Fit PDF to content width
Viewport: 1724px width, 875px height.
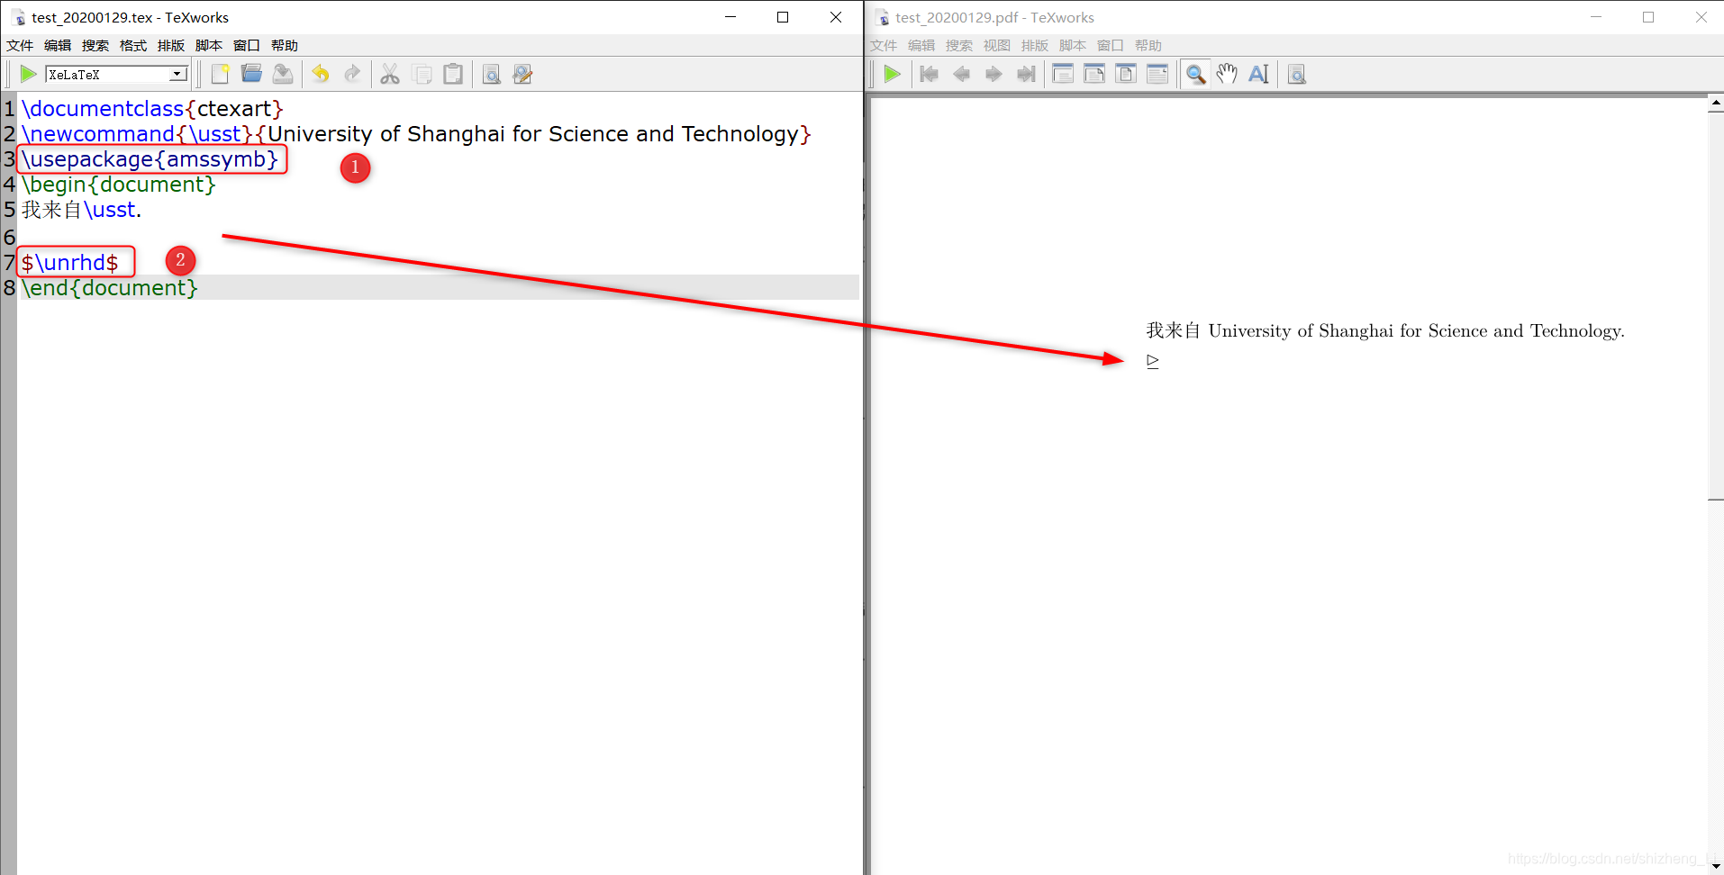1157,74
